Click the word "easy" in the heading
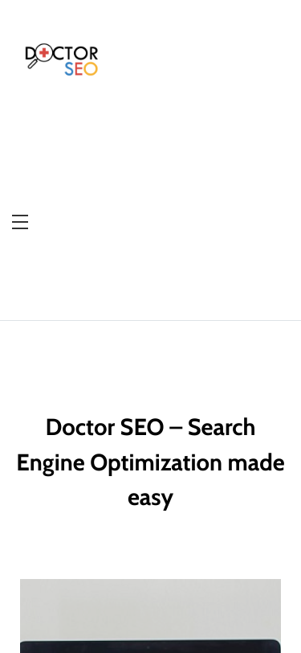The width and height of the screenshot is (301, 653). point(151,498)
